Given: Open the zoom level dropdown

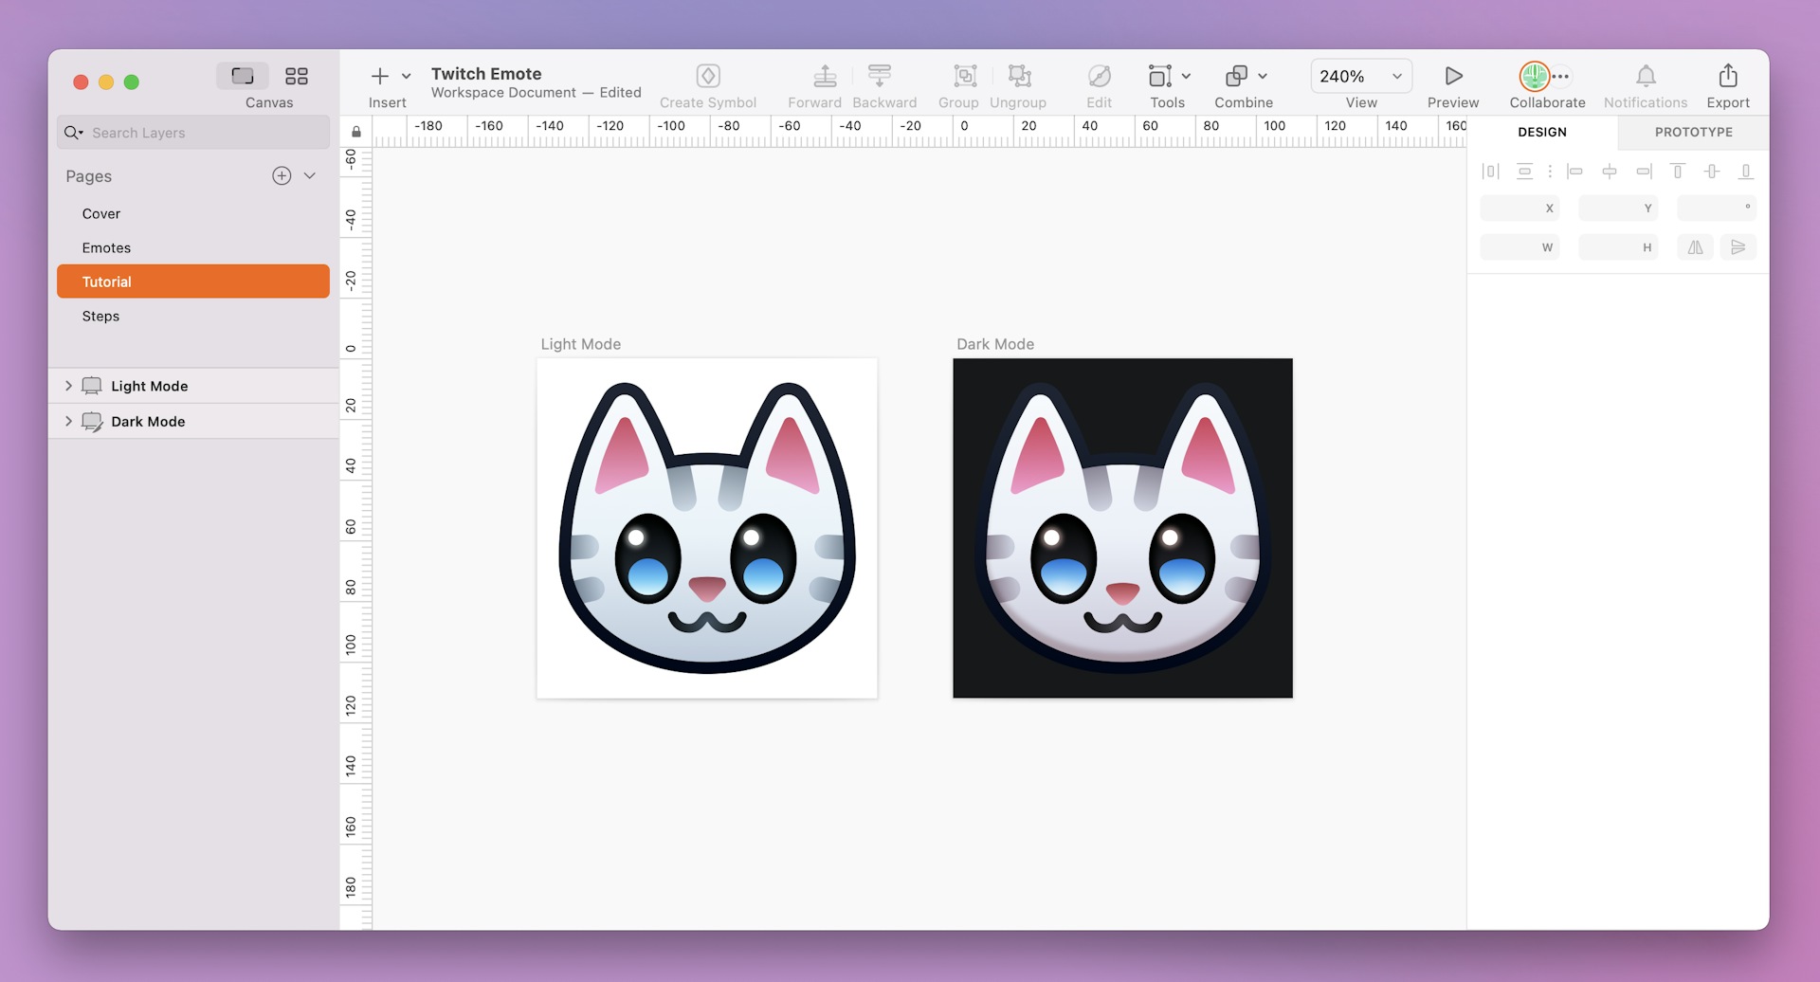Looking at the screenshot, I should tap(1395, 76).
